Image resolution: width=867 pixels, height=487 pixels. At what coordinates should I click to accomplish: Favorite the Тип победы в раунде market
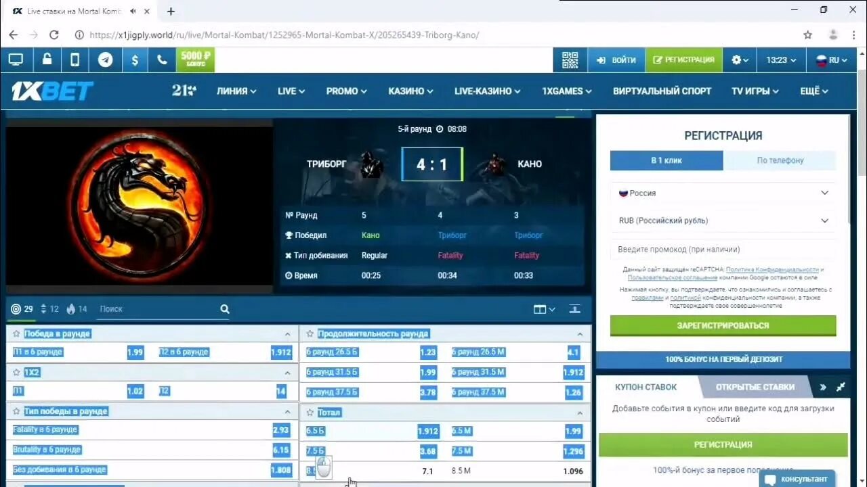click(x=16, y=411)
